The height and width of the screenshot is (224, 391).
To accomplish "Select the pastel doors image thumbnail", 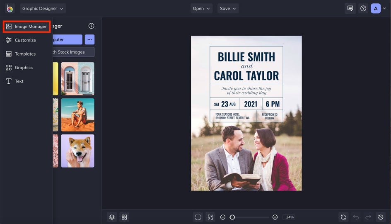I will coord(77,79).
